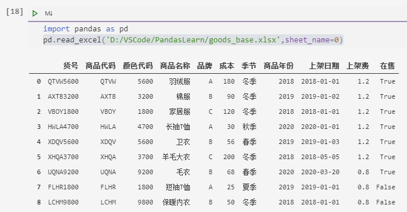Screen dimensions: 407x212
Task: Click the file path string in read_excel
Action: pyautogui.click(x=193, y=40)
